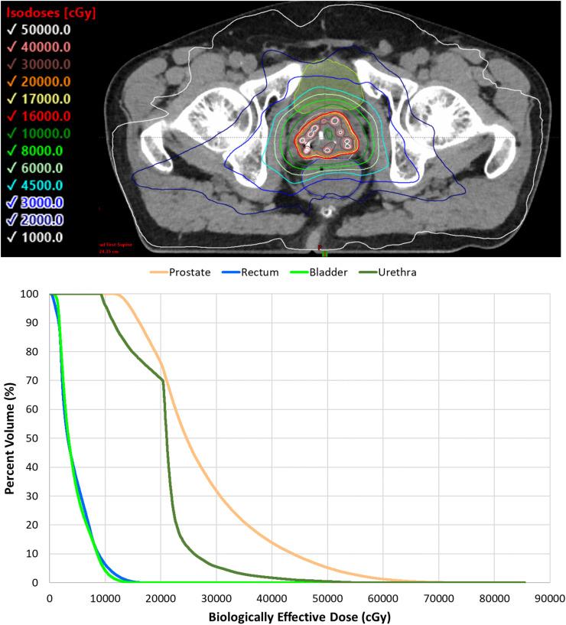Click the 50 y-axis label
The height and width of the screenshot is (625, 566).
(32, 438)
